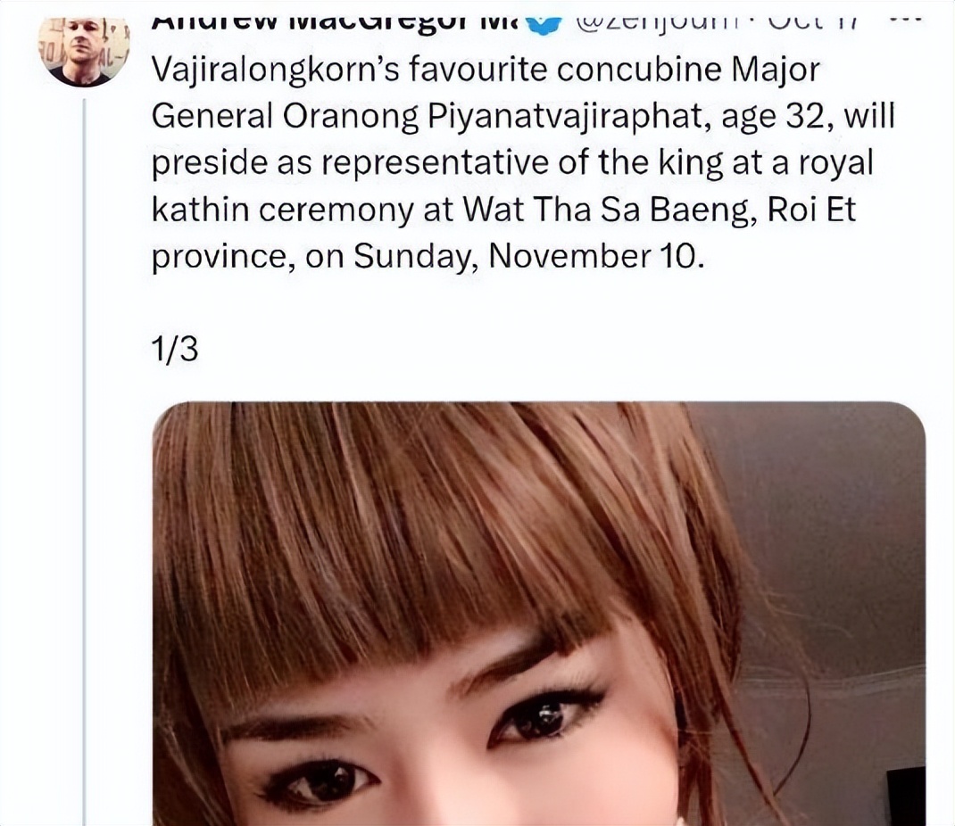Open the tweet author's profile avatar
The width and height of the screenshot is (955, 826).
[83, 51]
